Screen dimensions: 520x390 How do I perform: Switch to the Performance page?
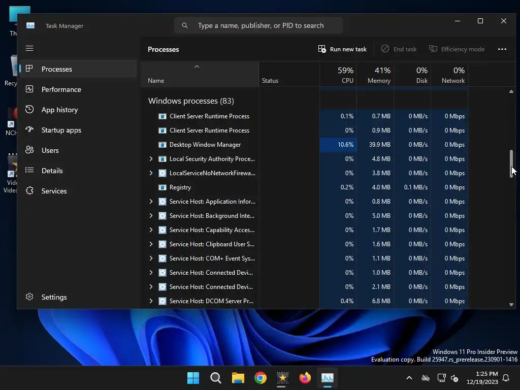78,89
